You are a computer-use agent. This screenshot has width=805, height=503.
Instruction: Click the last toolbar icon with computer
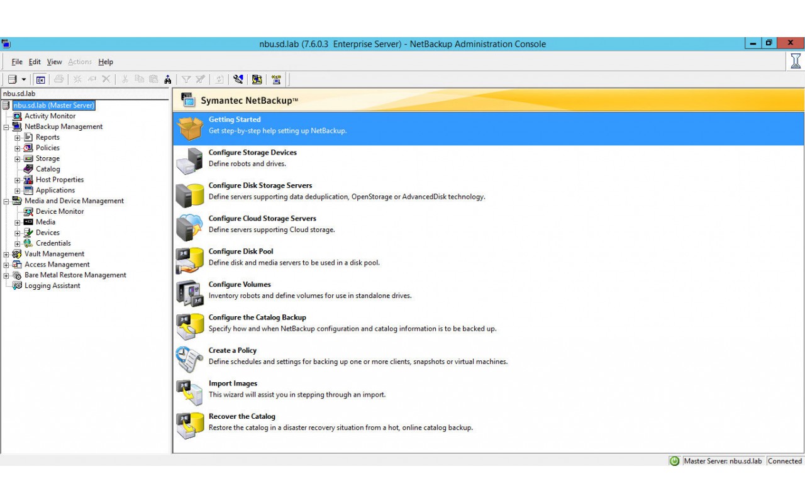click(x=276, y=79)
